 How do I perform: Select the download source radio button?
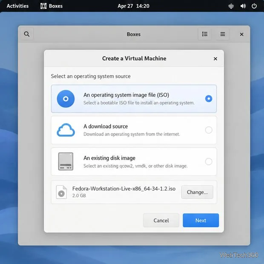[209, 130]
